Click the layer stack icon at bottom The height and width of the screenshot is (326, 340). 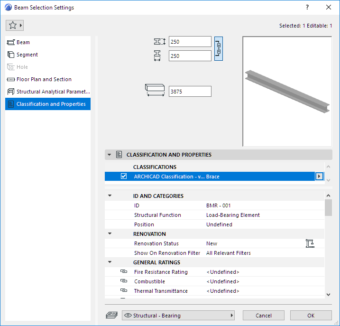pos(111,315)
